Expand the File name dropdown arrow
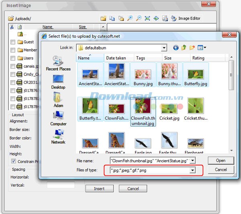 (x=192, y=161)
